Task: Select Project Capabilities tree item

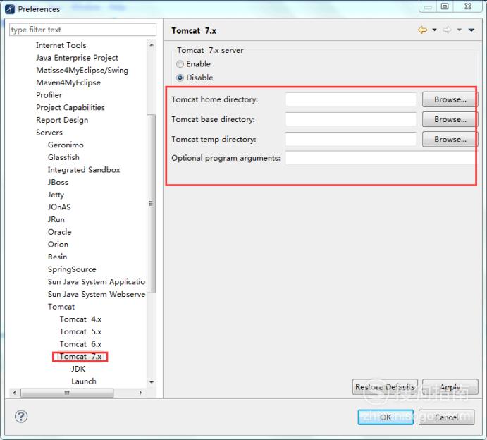Action: coord(70,107)
